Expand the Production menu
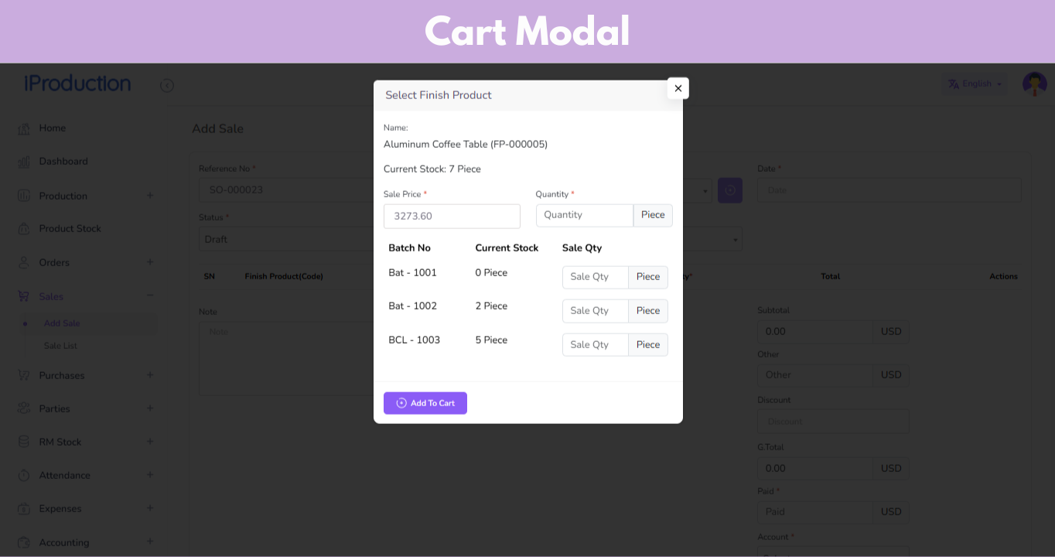1055x557 pixels. 150,196
